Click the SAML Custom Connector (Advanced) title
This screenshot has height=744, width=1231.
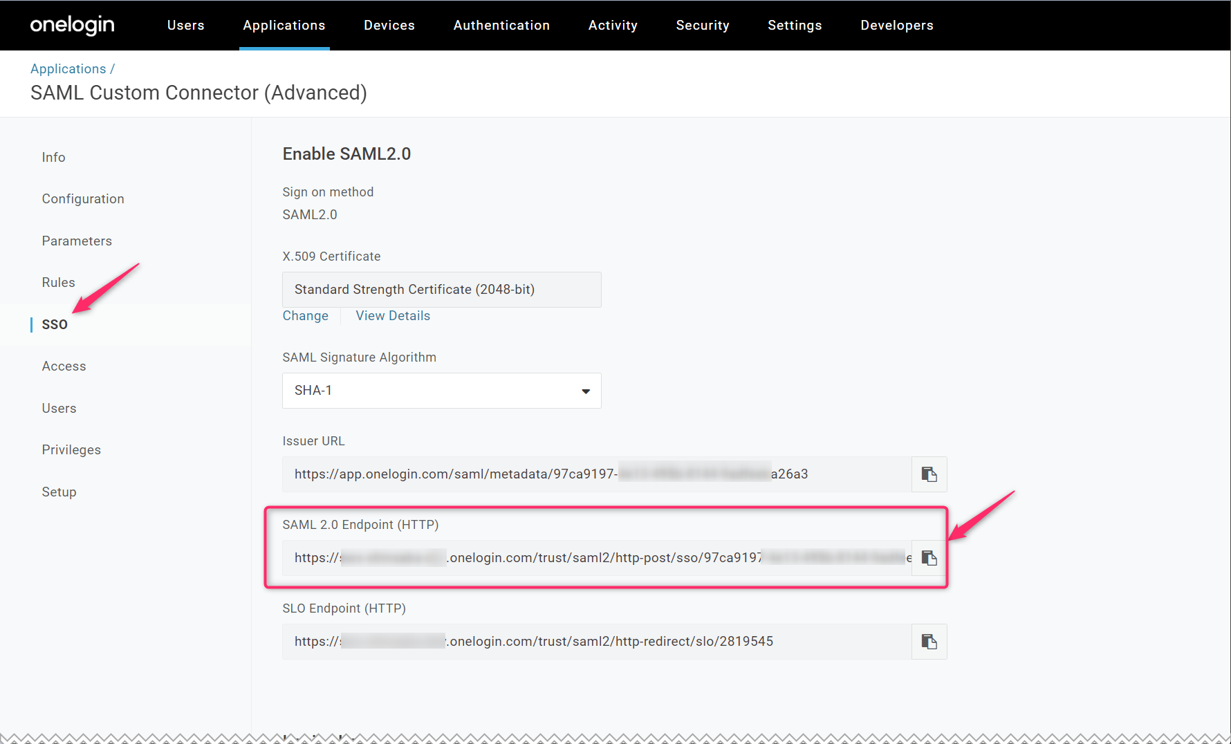click(198, 93)
